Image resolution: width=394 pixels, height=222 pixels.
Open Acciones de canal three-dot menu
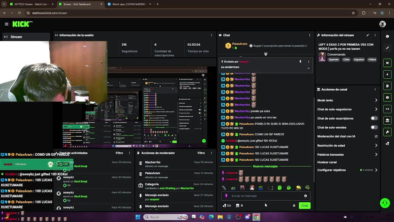[375, 89]
